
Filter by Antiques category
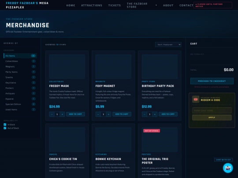tap(20, 93)
